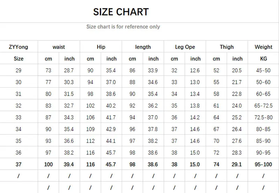Select the size 29 row label
279x193 pixels.
pyautogui.click(x=18, y=70)
